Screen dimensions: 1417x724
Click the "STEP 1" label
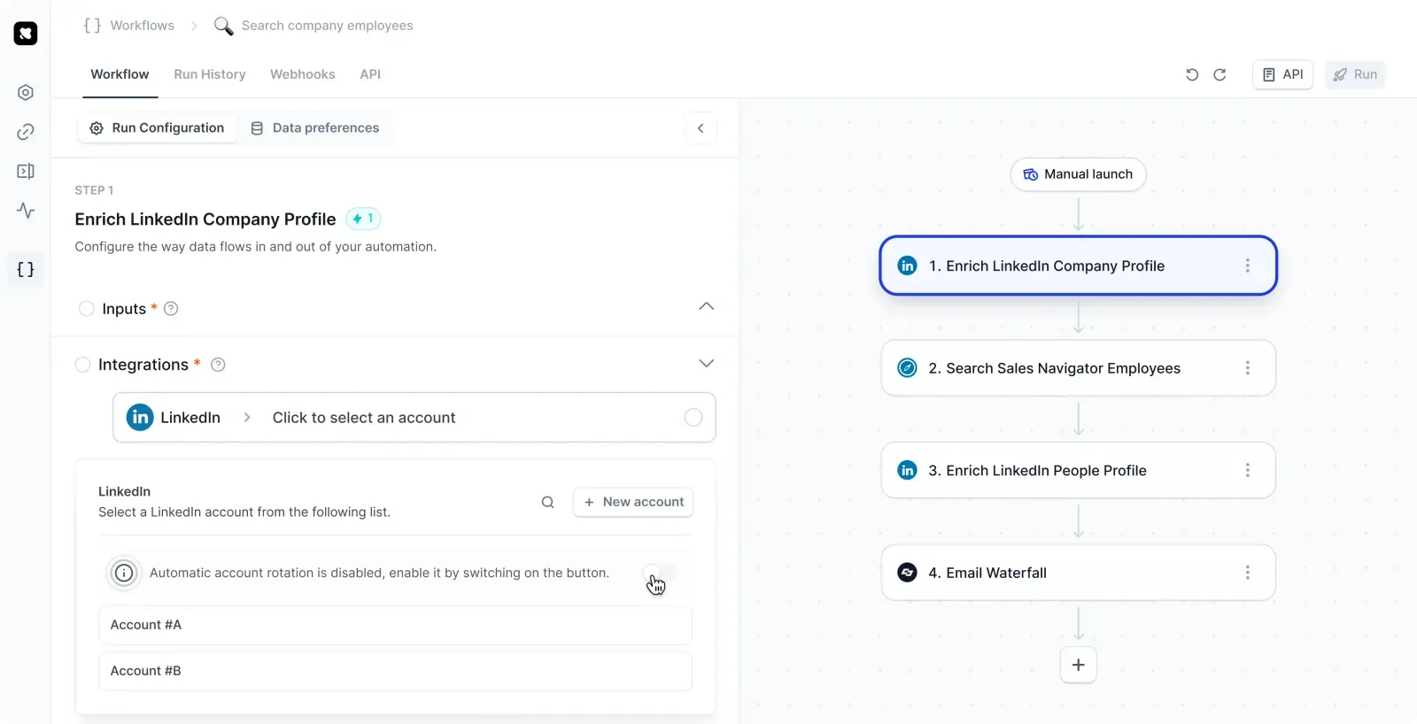94,190
